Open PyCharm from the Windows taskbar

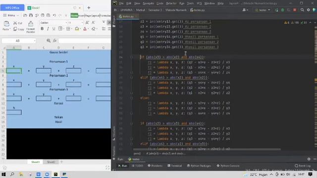(x=55, y=174)
